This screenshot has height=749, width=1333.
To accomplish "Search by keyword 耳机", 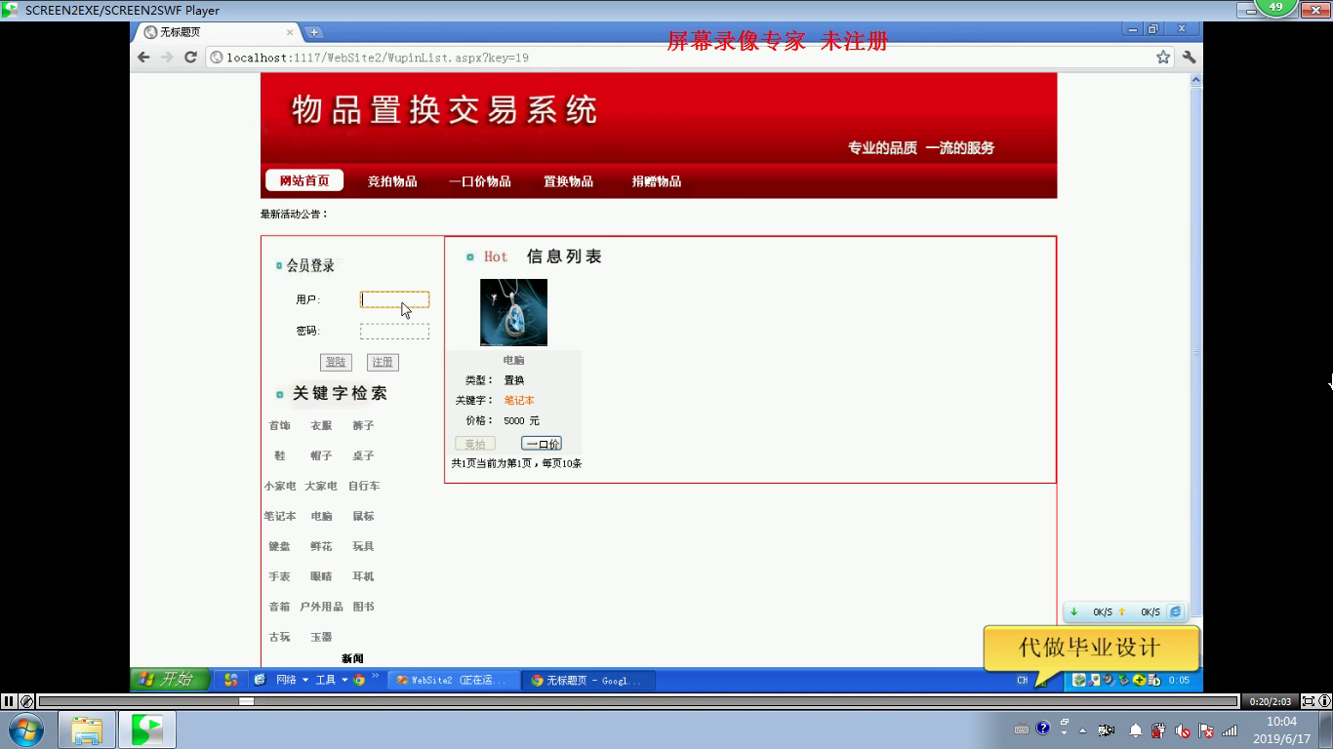I will 363,576.
